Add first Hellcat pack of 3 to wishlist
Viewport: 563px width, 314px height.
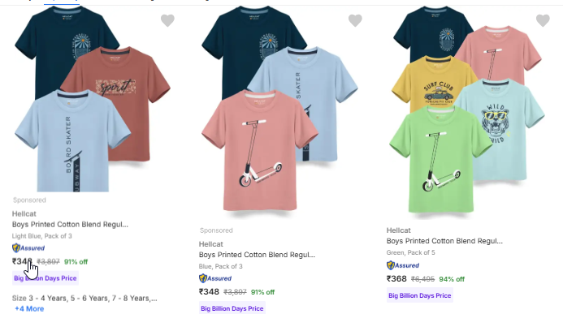167,20
